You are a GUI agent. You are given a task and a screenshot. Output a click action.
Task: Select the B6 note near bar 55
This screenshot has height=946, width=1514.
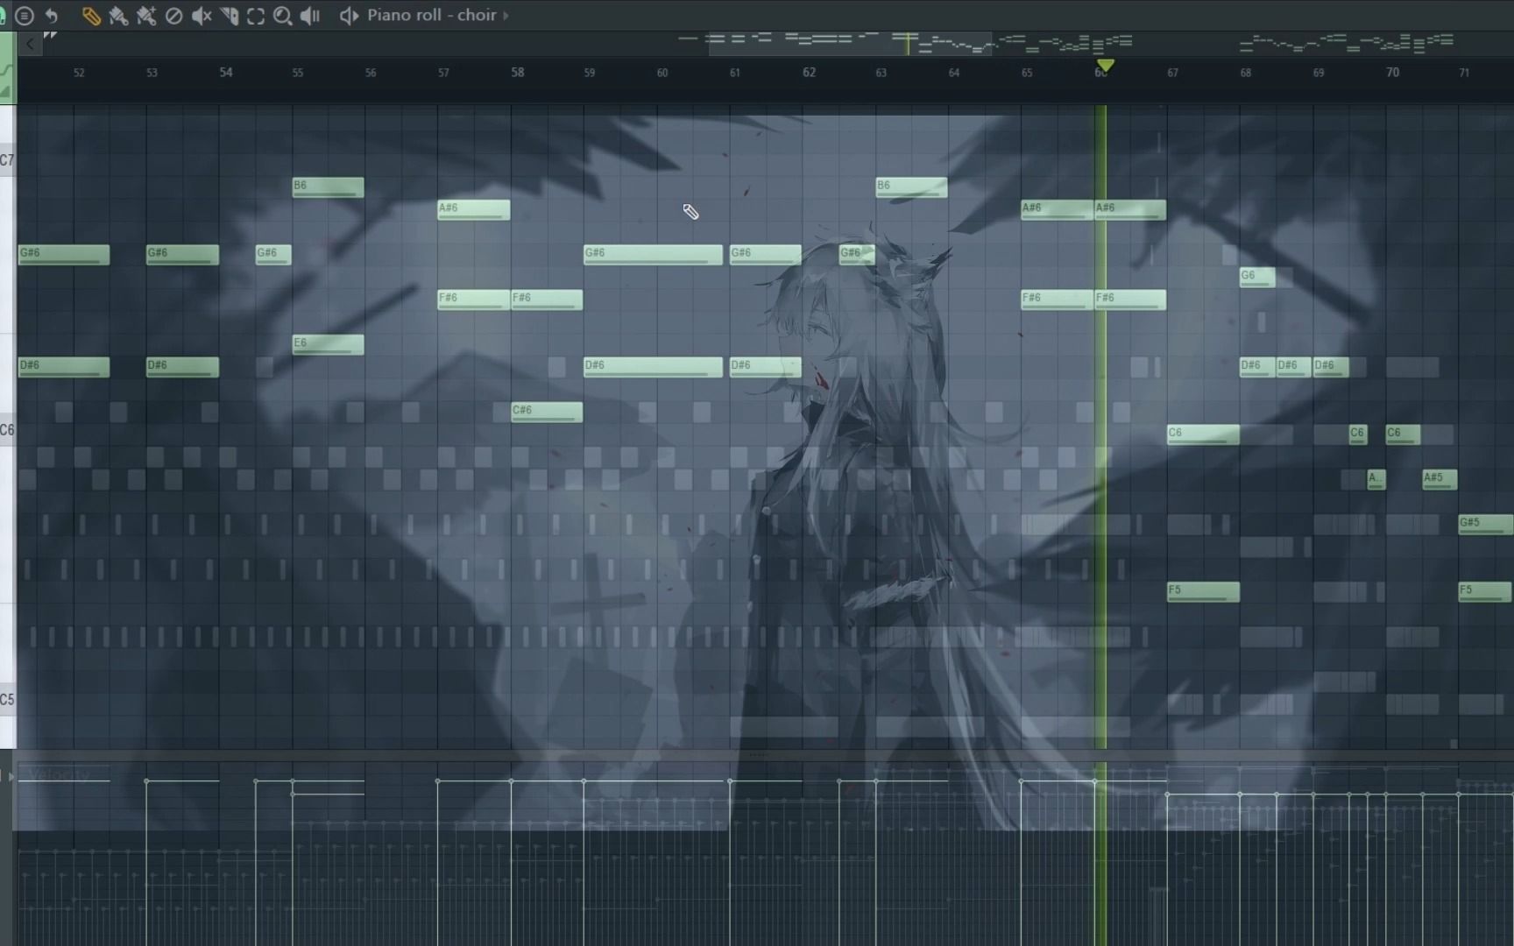(x=328, y=187)
